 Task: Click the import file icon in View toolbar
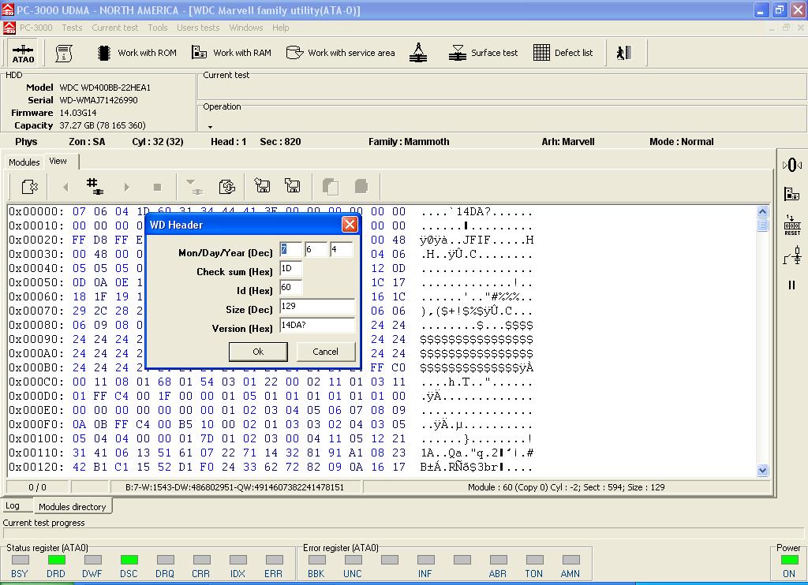tap(29, 186)
